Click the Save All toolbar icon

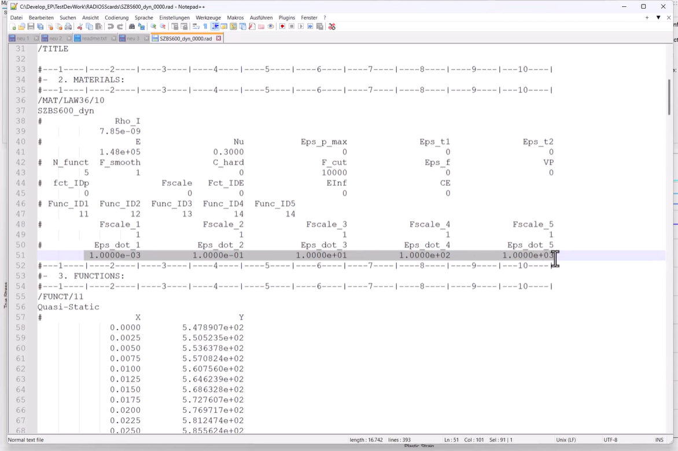click(x=40, y=27)
